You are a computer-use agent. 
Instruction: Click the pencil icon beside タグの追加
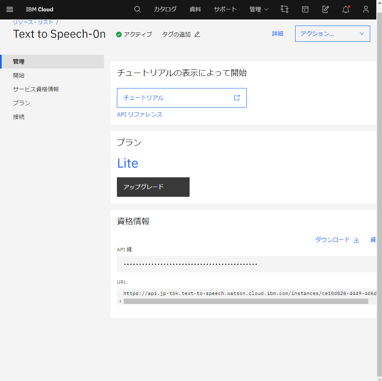[x=197, y=34]
